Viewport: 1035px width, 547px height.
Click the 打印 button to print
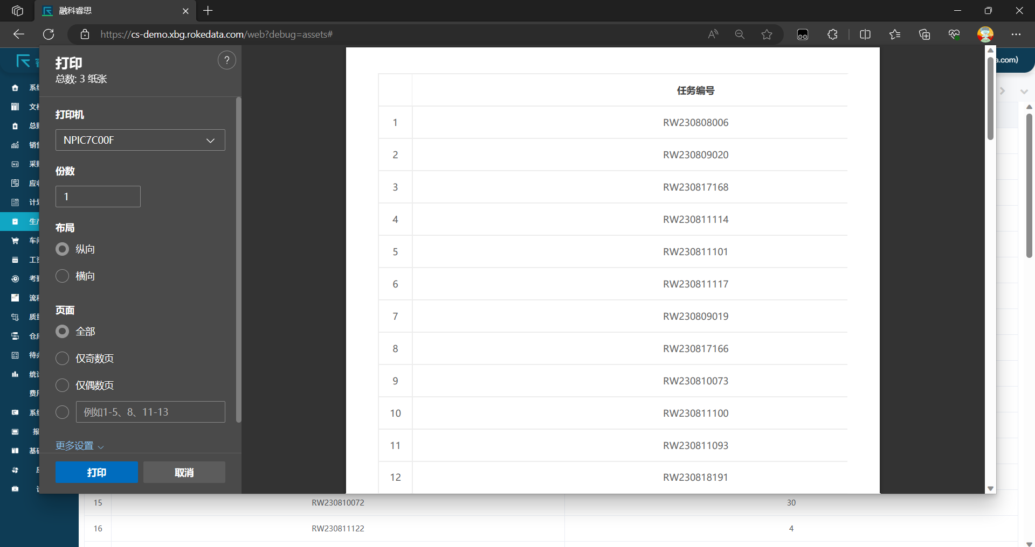point(96,472)
